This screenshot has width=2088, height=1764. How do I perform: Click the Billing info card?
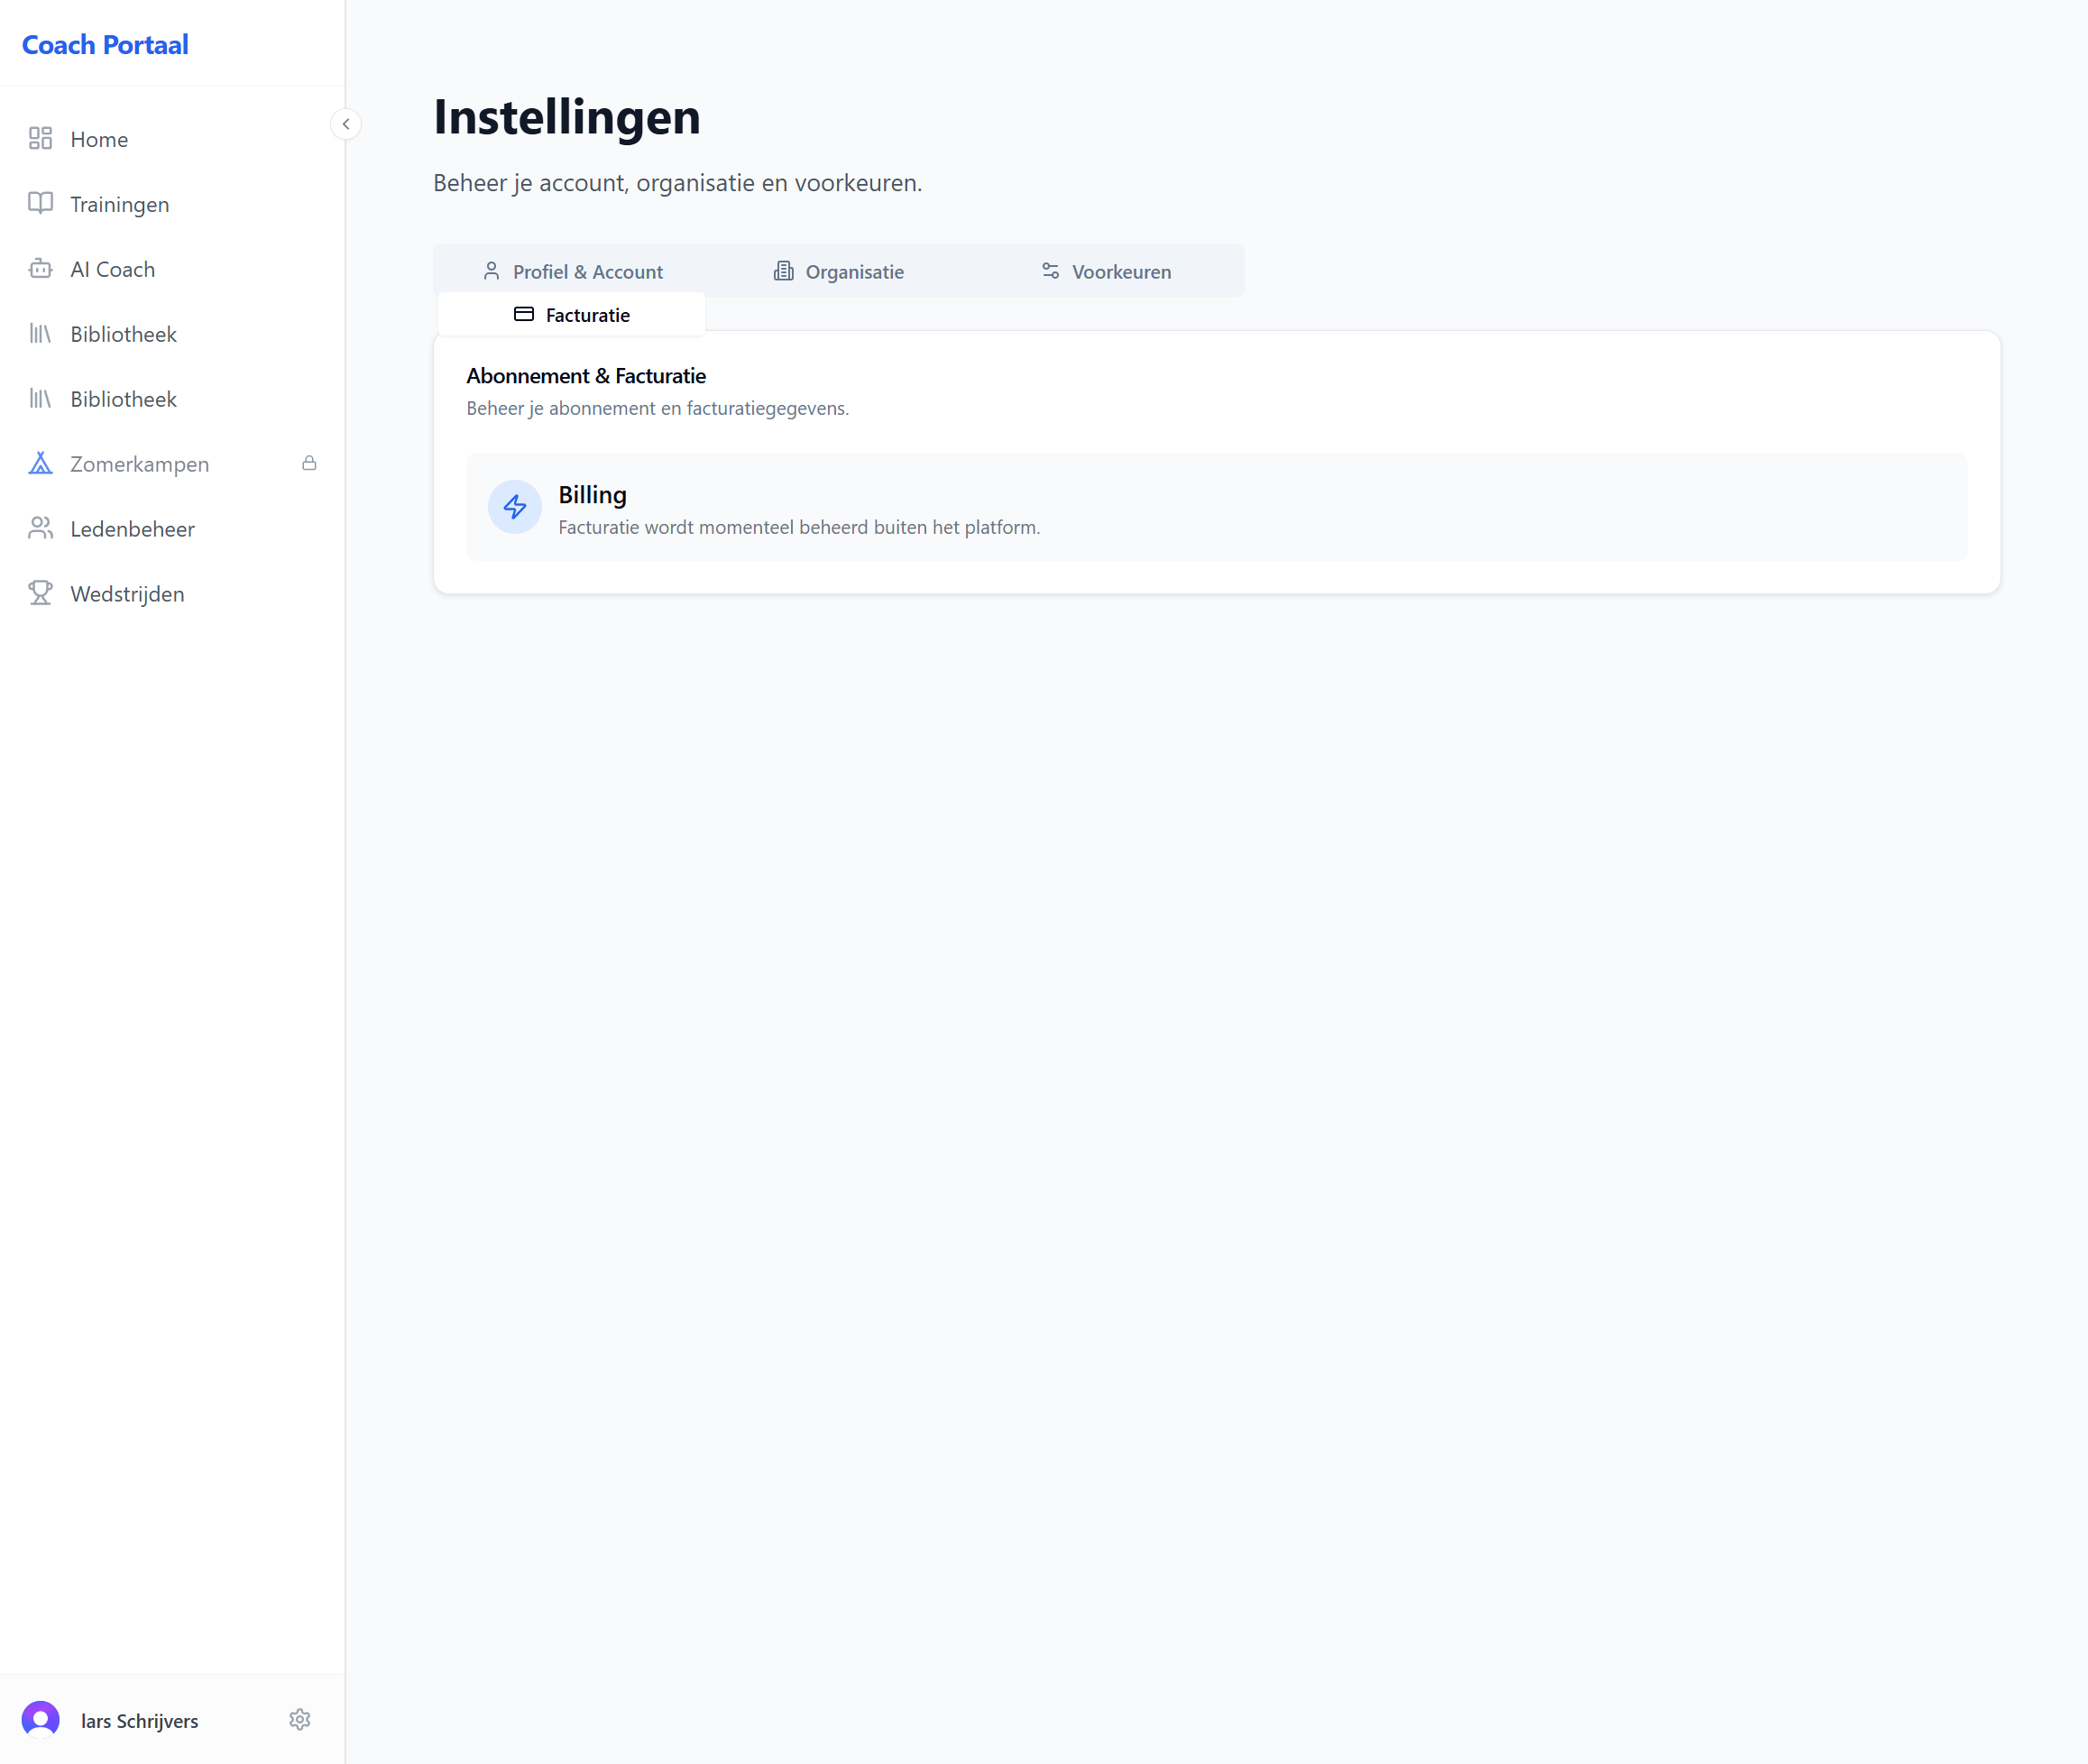click(x=1216, y=507)
